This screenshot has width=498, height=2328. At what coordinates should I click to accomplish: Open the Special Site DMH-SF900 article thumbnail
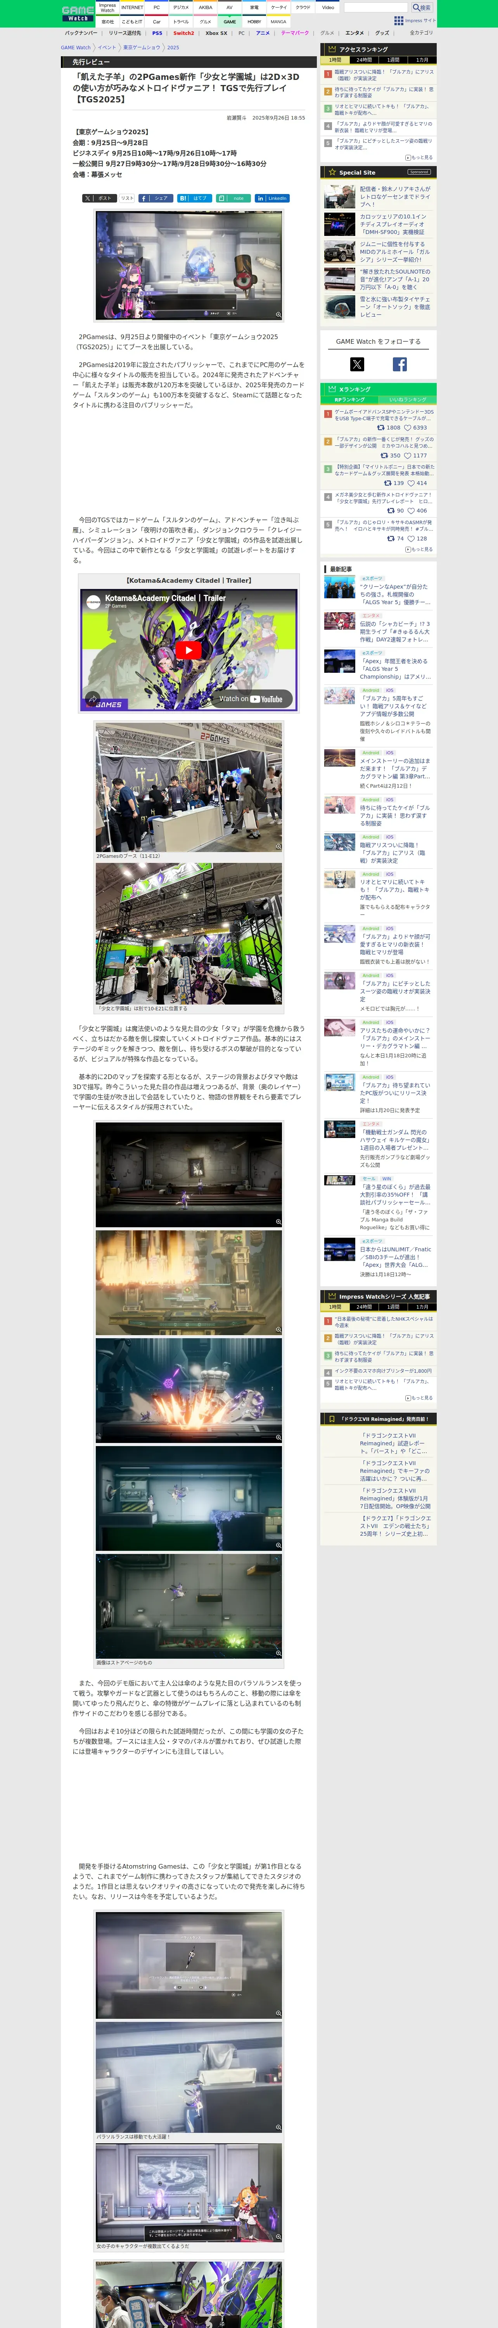(340, 224)
